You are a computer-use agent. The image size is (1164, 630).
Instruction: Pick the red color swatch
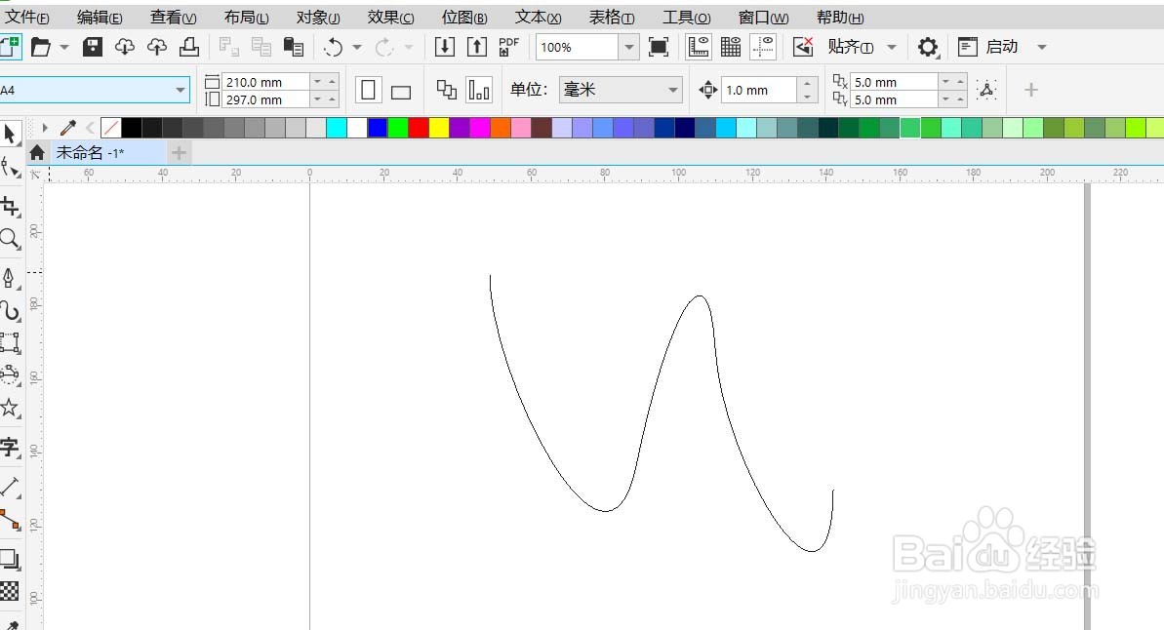pyautogui.click(x=418, y=128)
